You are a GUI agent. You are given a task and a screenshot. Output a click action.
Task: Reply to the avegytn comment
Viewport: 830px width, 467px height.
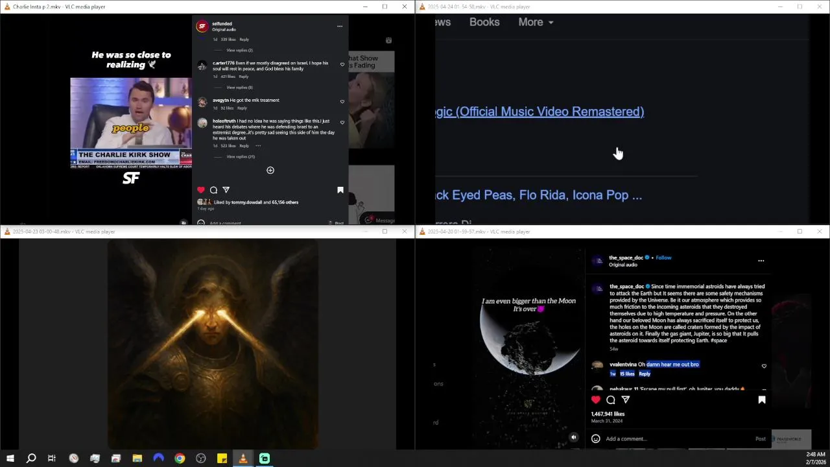[x=242, y=108]
